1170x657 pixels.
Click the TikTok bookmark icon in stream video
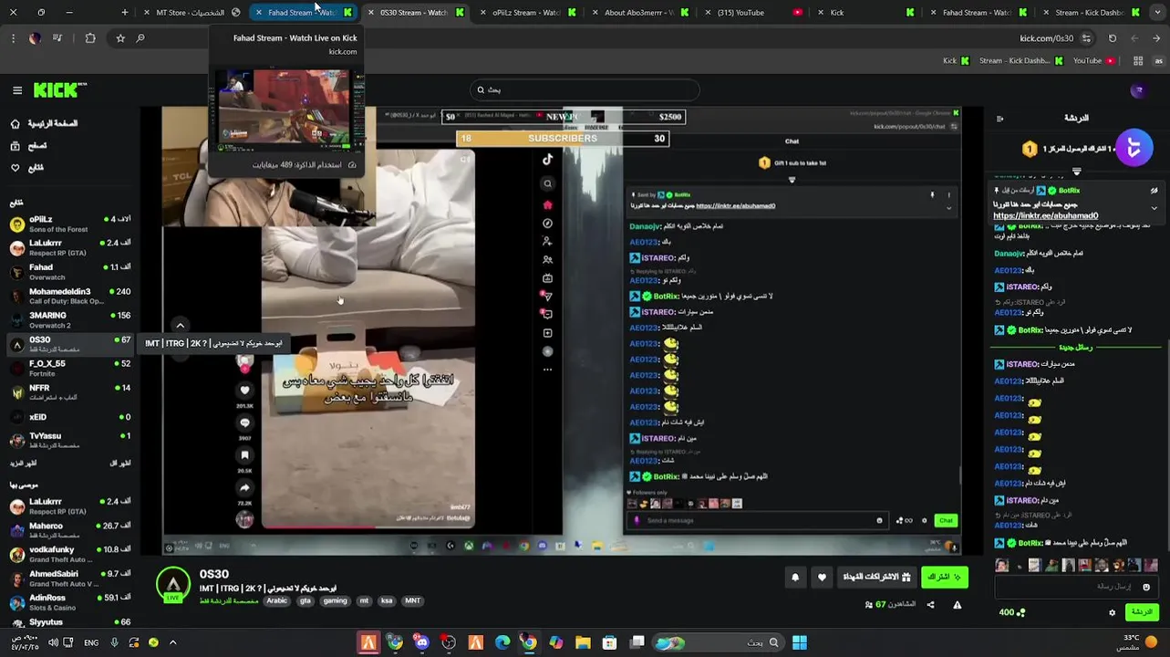244,454
